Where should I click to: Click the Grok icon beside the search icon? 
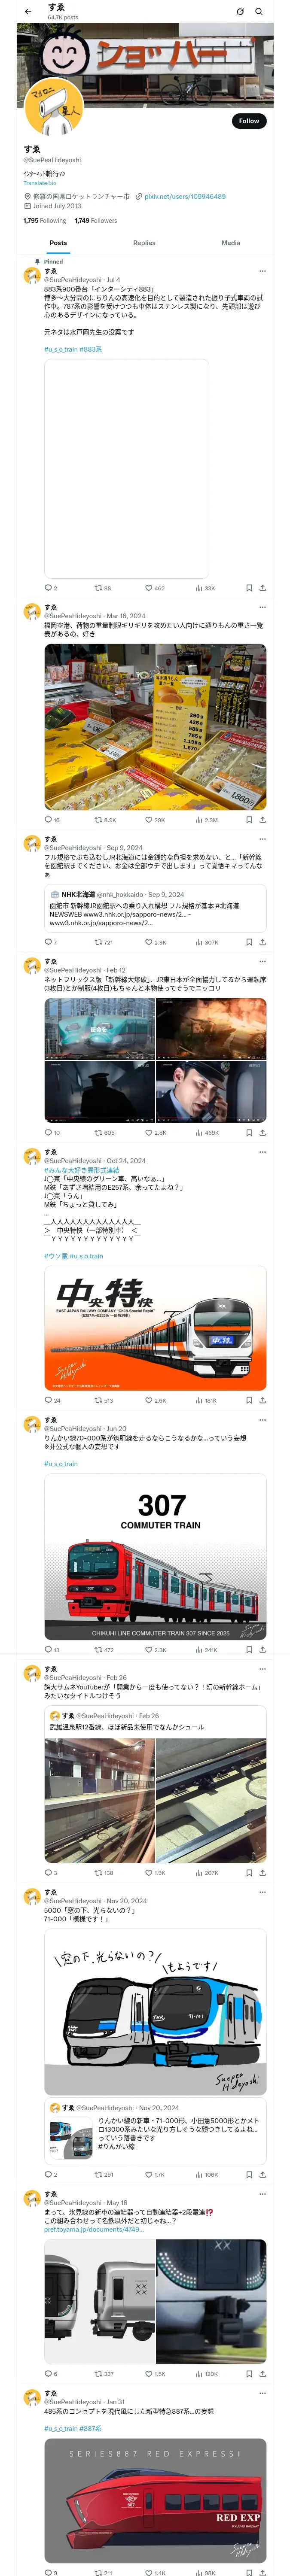click(x=240, y=11)
